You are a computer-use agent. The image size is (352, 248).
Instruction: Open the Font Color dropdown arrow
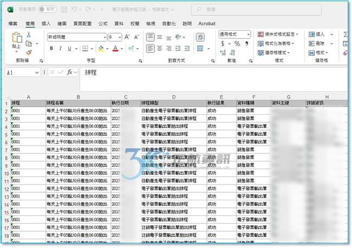122,49
